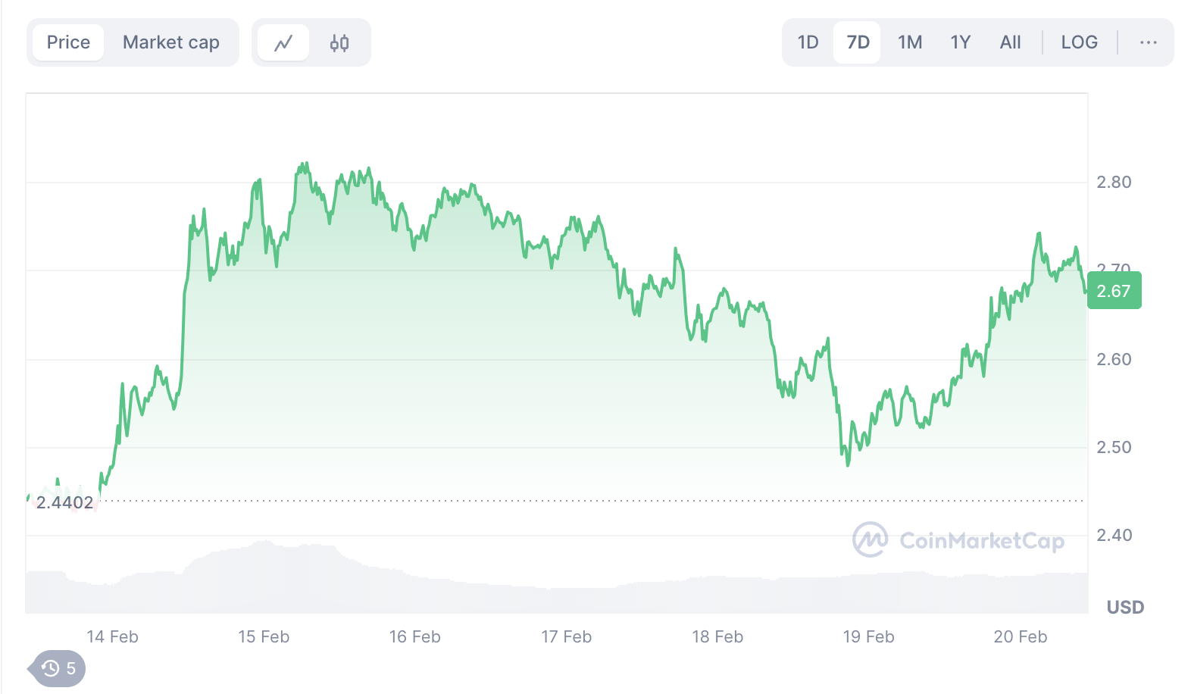
Task: Set time range to 7D
Action: (x=858, y=42)
